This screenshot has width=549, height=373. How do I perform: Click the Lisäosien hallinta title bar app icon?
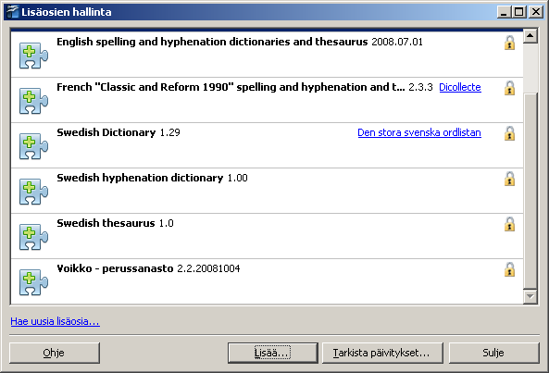(x=13, y=12)
